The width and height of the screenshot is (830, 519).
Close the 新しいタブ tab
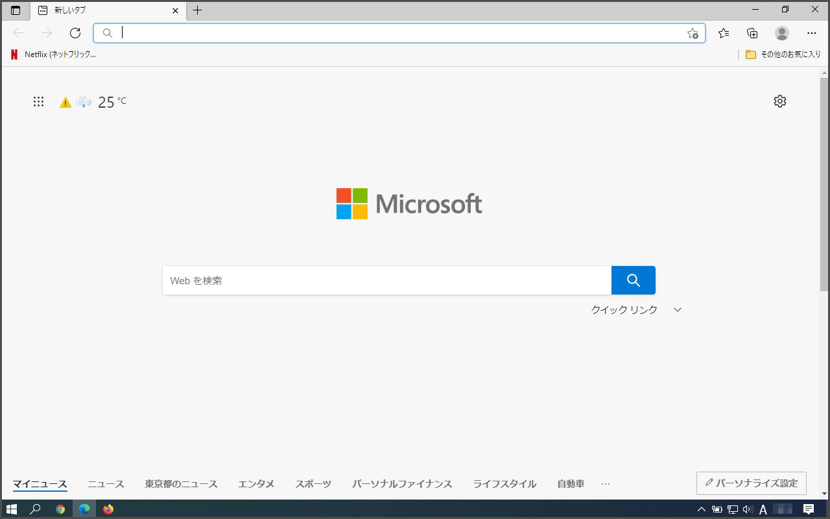click(x=175, y=10)
